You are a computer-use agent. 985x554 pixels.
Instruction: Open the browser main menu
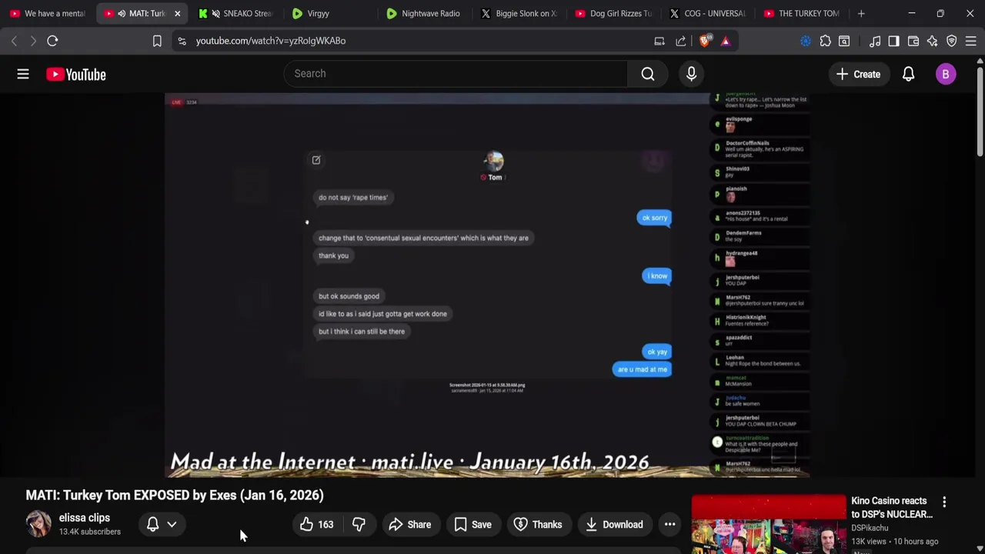tap(971, 41)
